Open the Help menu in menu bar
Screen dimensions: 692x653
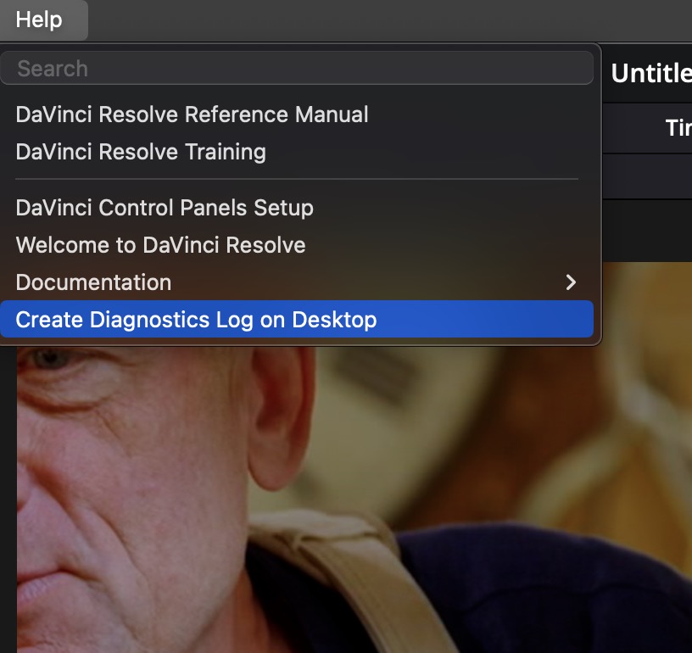(39, 20)
